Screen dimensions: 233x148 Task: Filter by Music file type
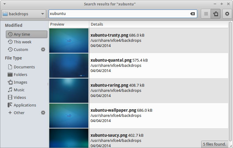tap(19, 90)
